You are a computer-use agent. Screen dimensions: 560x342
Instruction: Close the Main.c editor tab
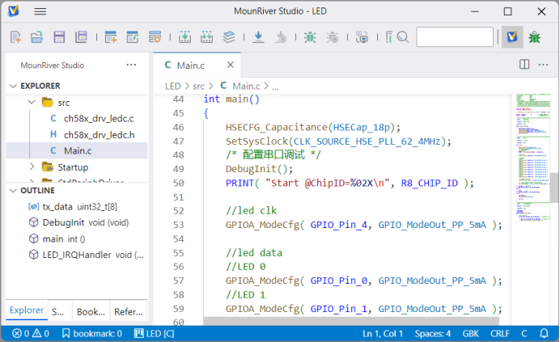(231, 65)
